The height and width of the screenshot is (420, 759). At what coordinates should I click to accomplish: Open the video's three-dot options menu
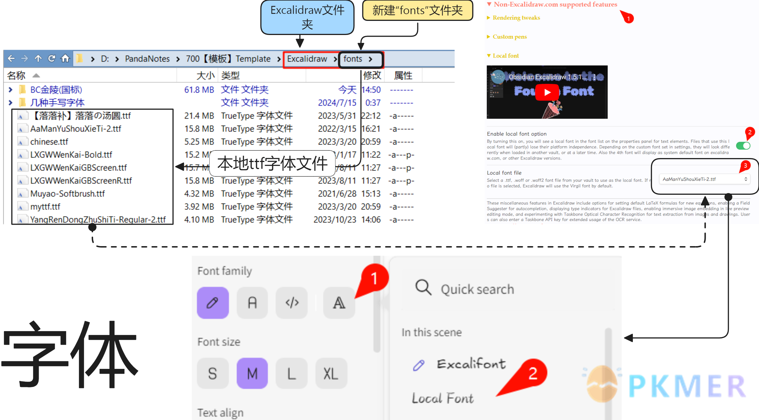point(595,77)
